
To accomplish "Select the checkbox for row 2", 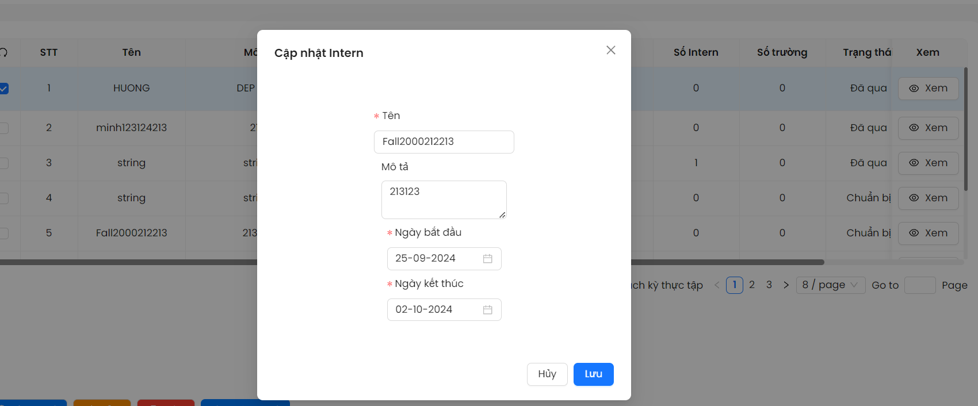I will point(3,128).
